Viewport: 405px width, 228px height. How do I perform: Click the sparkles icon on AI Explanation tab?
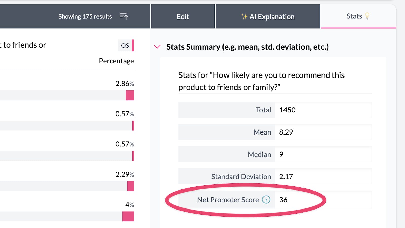coord(244,16)
